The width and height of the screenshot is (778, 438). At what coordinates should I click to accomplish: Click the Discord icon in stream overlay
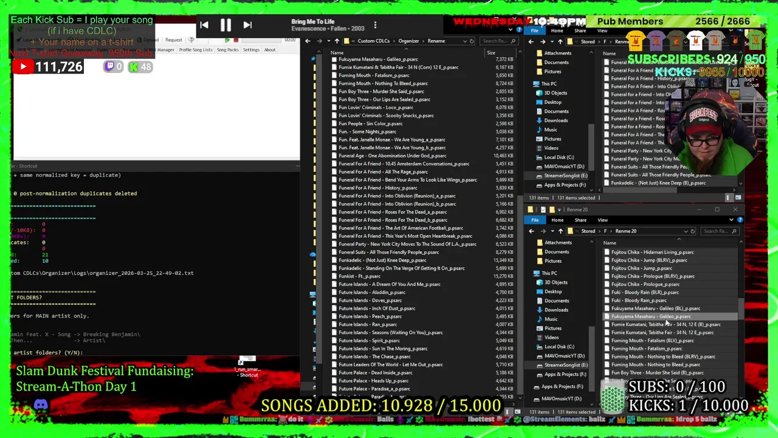point(41,405)
